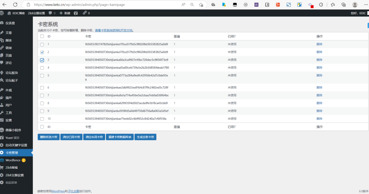Click the browser profile avatar icon
369x194 pixels.
355,5
